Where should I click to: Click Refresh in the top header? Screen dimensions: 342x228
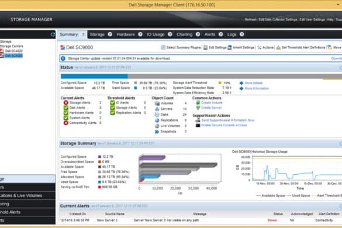pyautogui.click(x=251, y=19)
